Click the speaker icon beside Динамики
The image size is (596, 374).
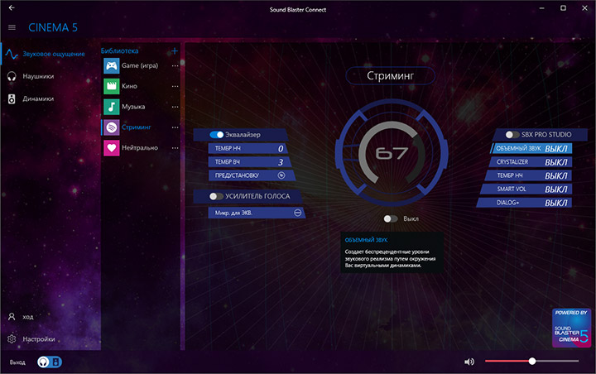12,98
